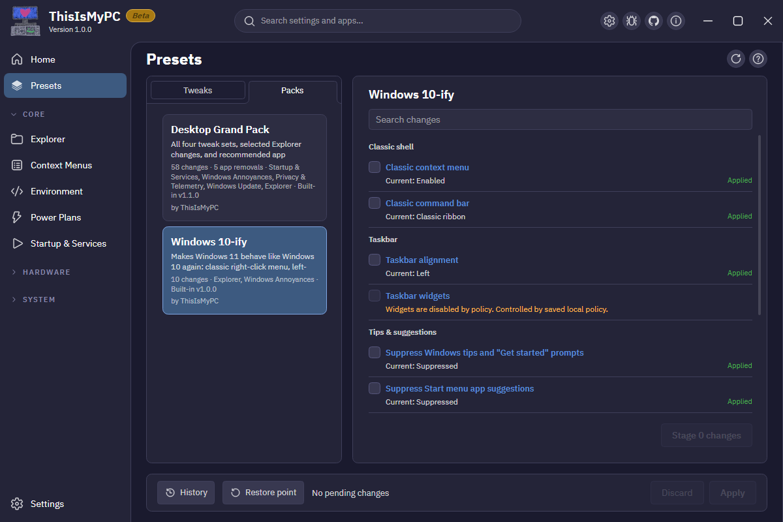Click the Search changes field
The width and height of the screenshot is (783, 522).
point(560,119)
